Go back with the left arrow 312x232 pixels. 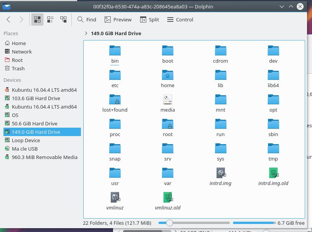(x=8, y=19)
